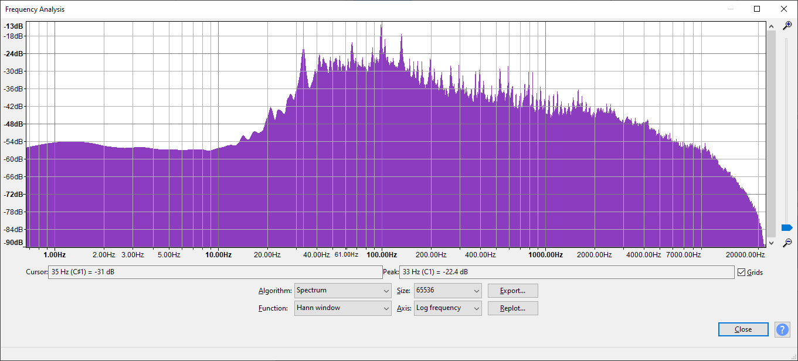This screenshot has height=361, width=798.
Task: Click the zoom out magnifier icon
Action: (787, 243)
